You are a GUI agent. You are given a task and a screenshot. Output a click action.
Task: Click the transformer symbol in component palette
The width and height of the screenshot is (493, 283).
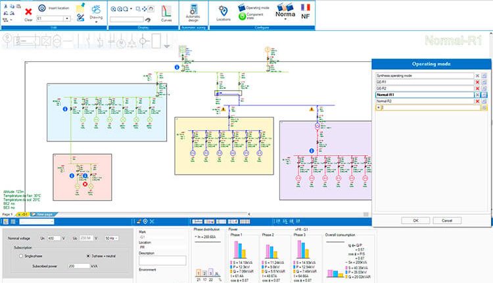coord(57,41)
